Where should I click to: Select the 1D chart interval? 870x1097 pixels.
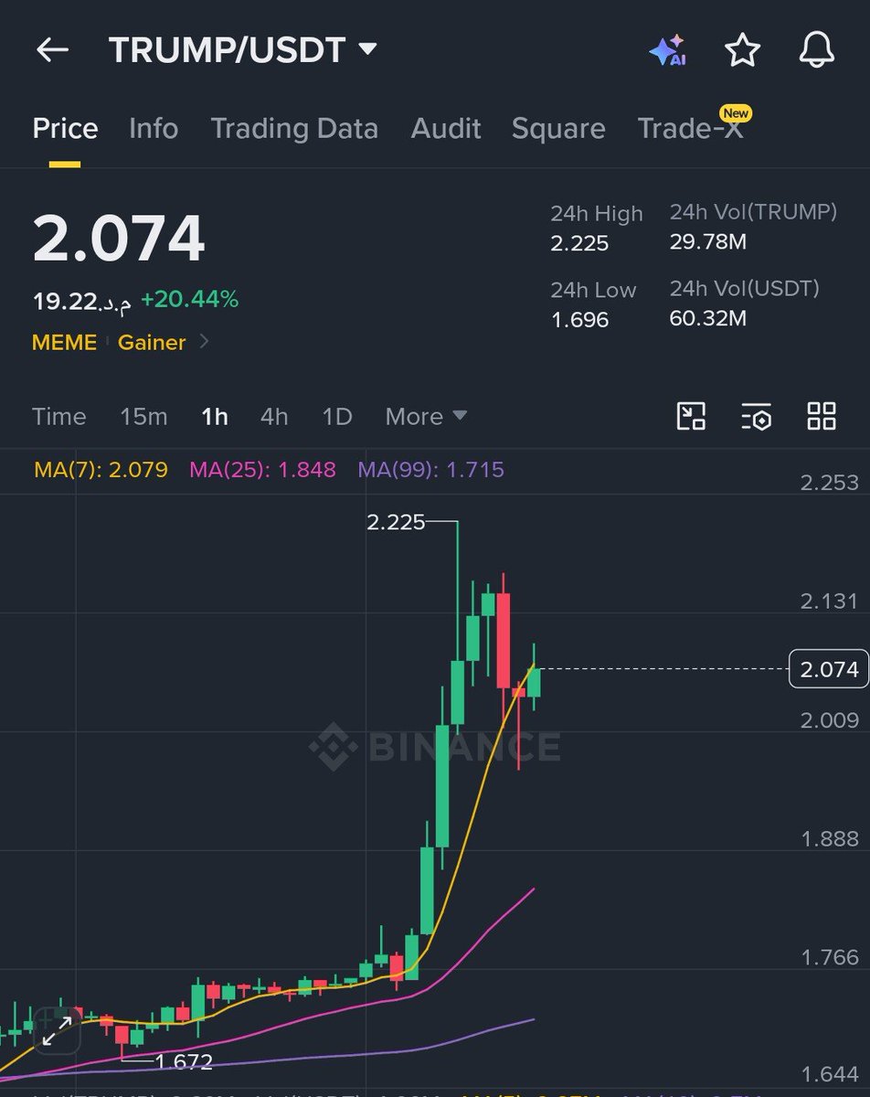(x=337, y=417)
